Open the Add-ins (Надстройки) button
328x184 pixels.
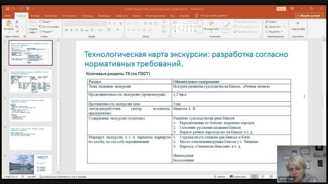coord(298,26)
